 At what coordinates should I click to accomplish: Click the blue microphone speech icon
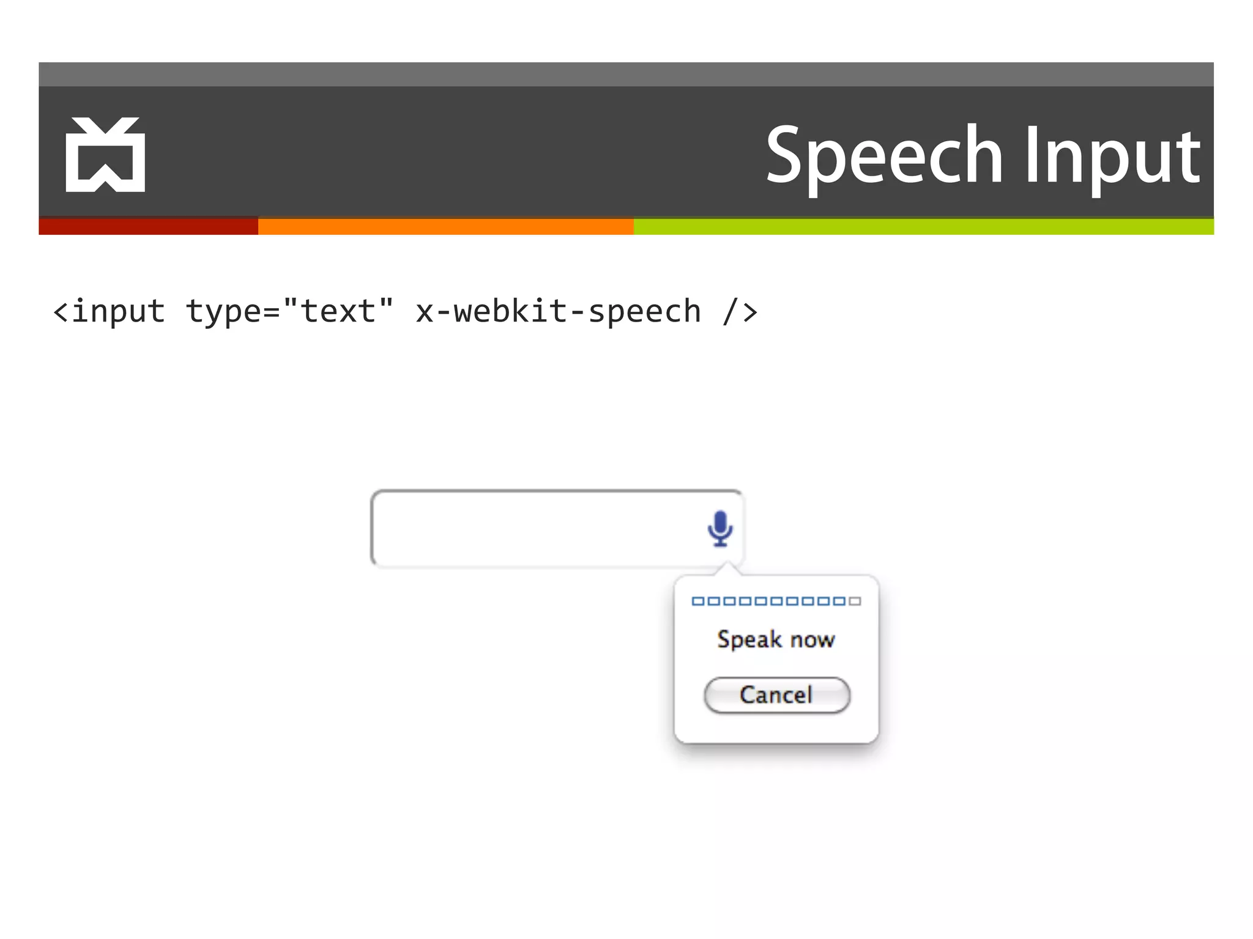coord(720,528)
